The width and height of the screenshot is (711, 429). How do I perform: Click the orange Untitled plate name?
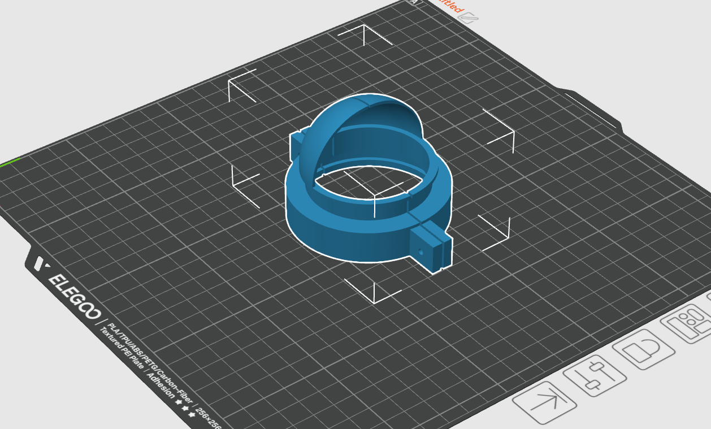[449, 6]
